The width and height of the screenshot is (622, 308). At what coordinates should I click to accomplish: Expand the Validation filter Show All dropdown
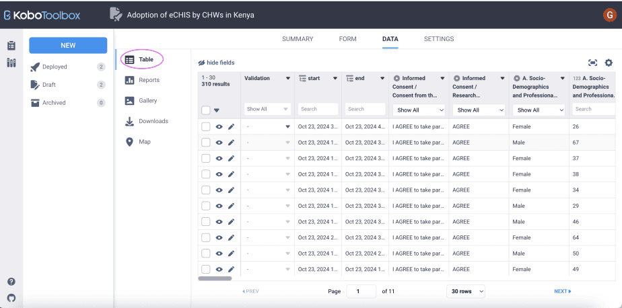(x=267, y=109)
